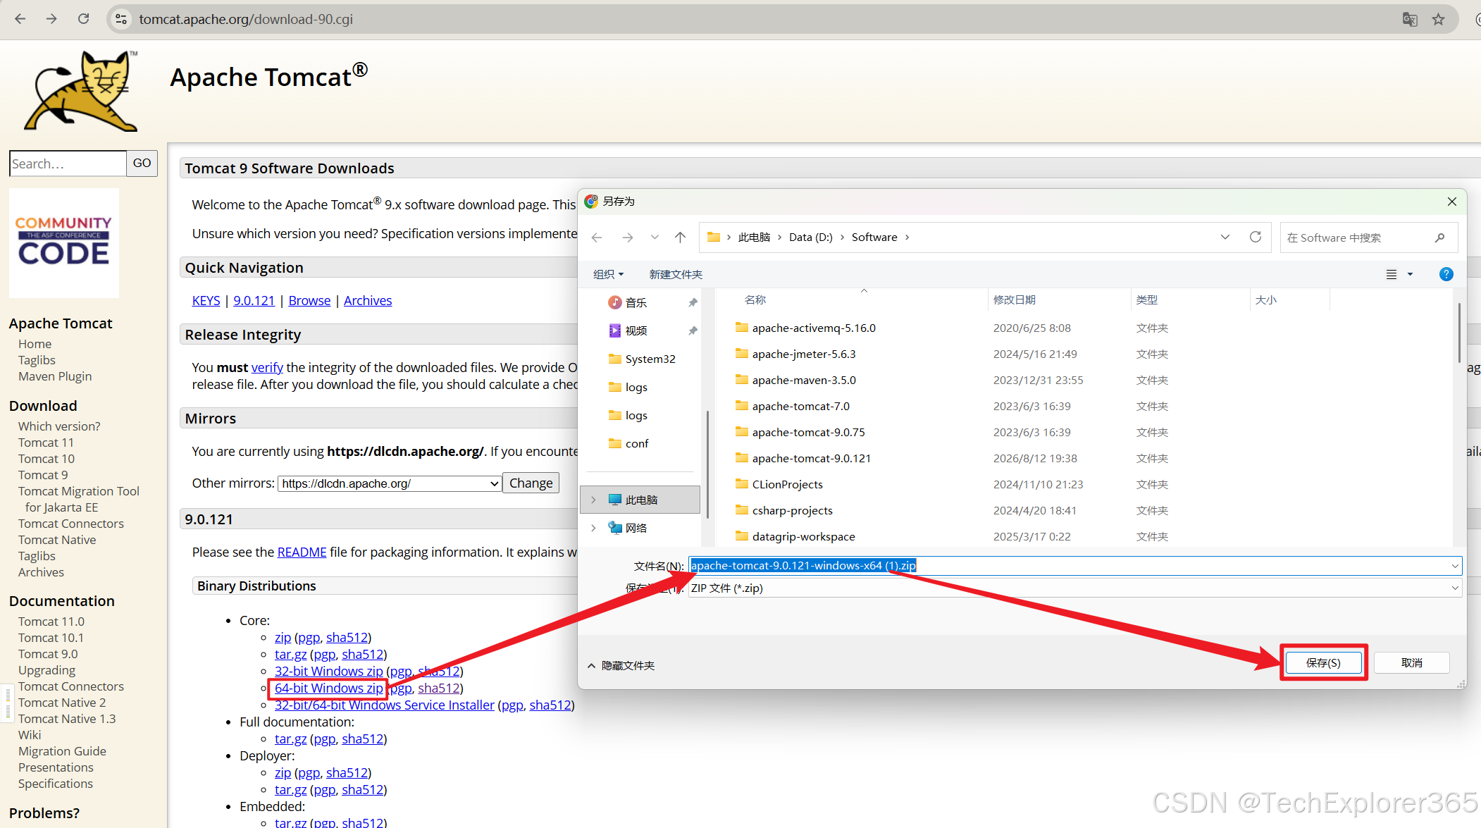Click the datagrip-workspace folder icon

pyautogui.click(x=741, y=536)
